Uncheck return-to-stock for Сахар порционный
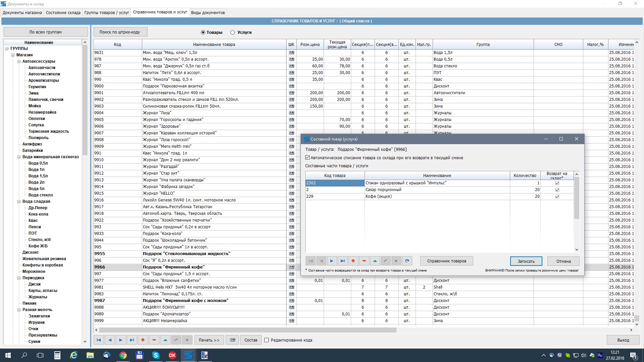 pos(557,190)
